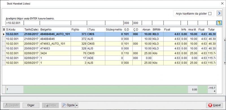This screenshot has height=110, width=226.
Task: Click the S.Kodu search field containing =10.02.001
Action: 15,23
